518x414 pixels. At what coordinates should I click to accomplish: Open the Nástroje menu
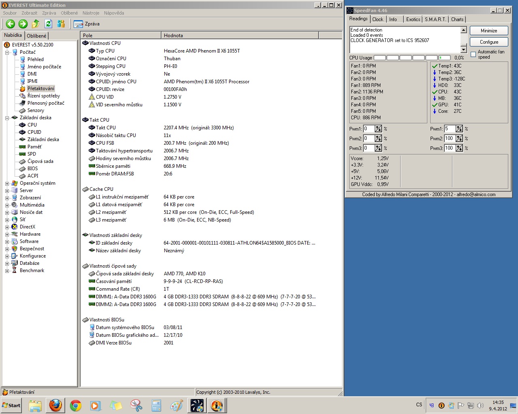(91, 13)
